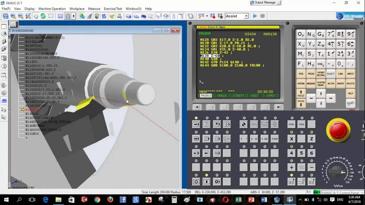Select the CHECK softkey label on CRT

pos(222,96)
